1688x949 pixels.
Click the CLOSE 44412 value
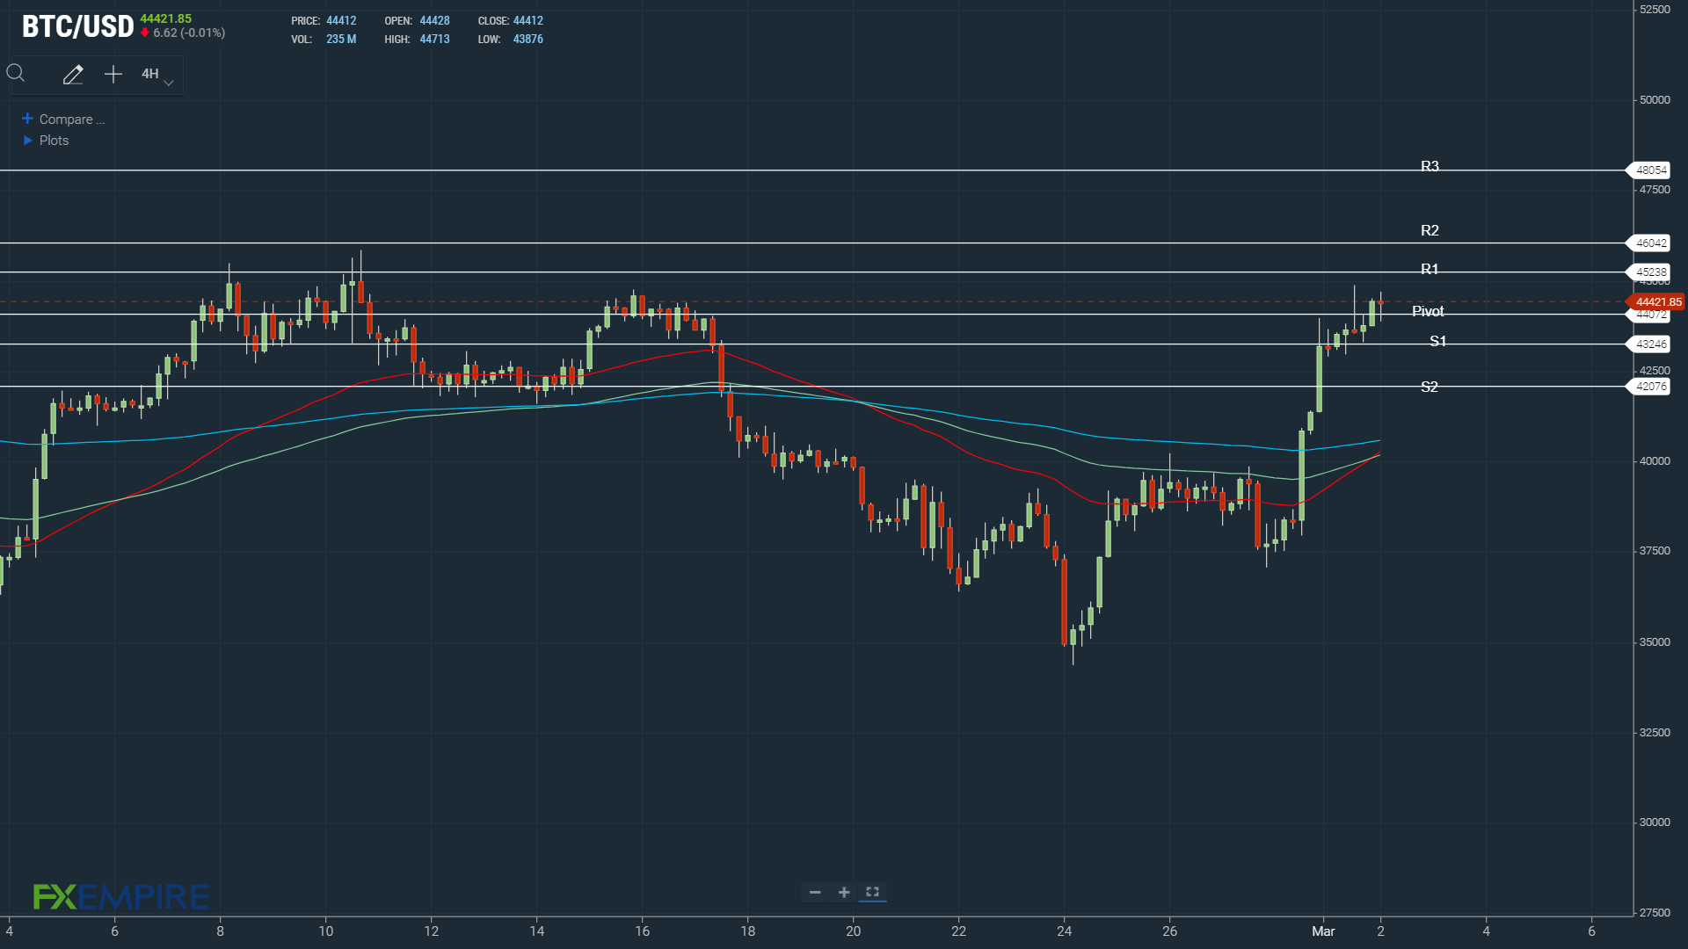[527, 21]
